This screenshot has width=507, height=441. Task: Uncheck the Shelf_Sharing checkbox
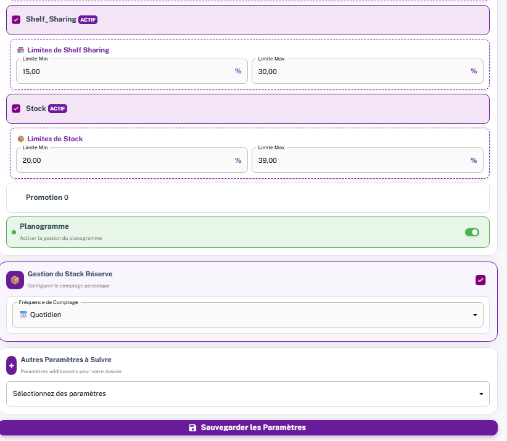16,20
